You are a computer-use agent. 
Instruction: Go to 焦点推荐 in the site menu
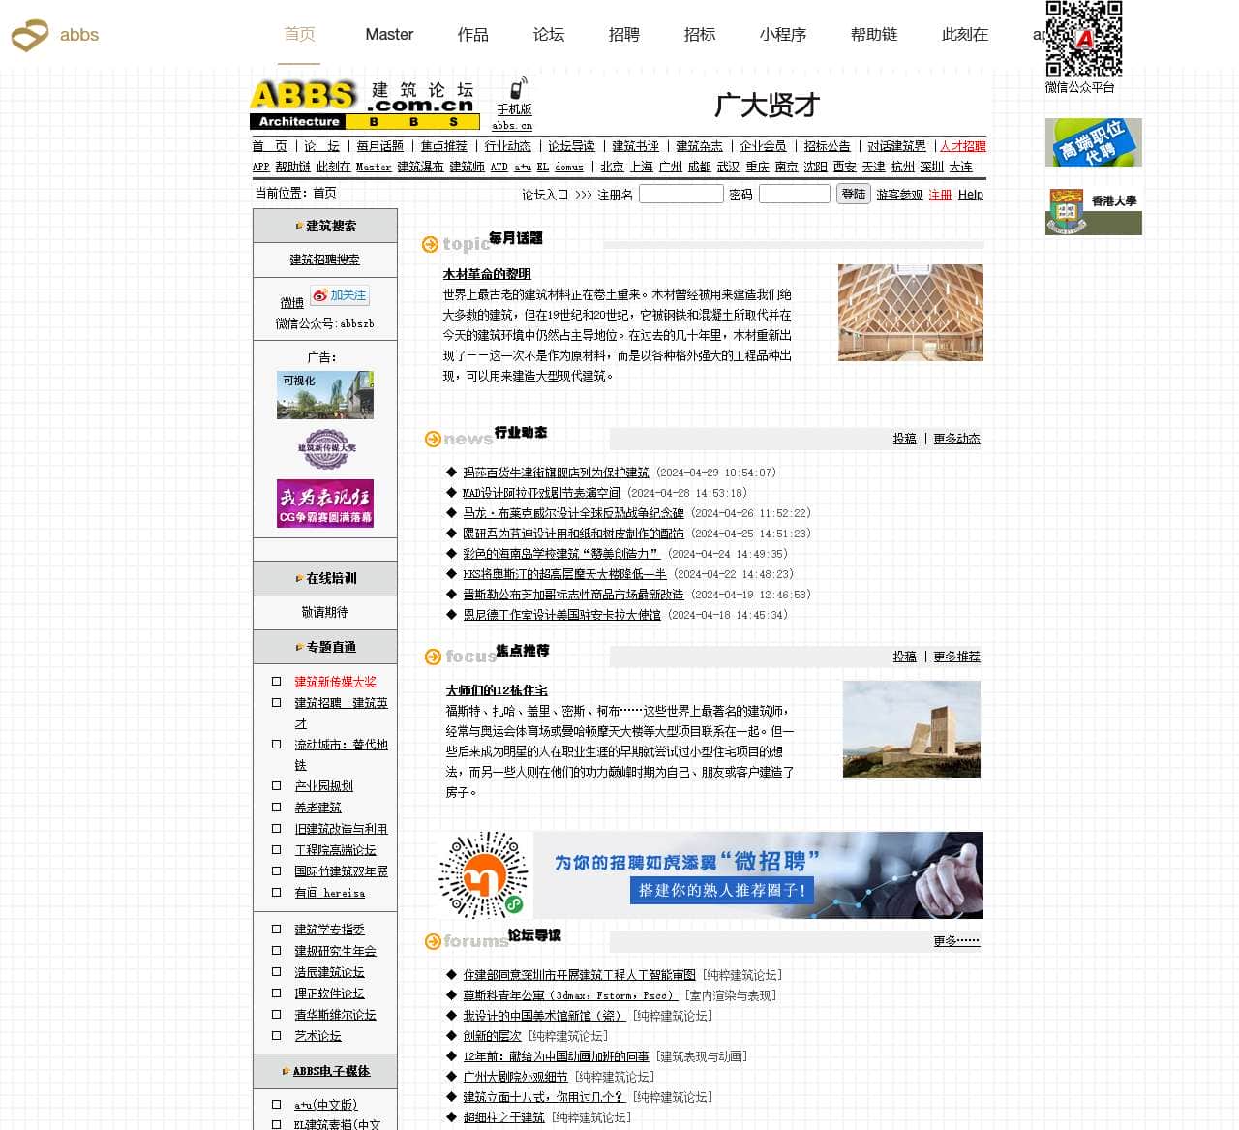pyautogui.click(x=444, y=146)
